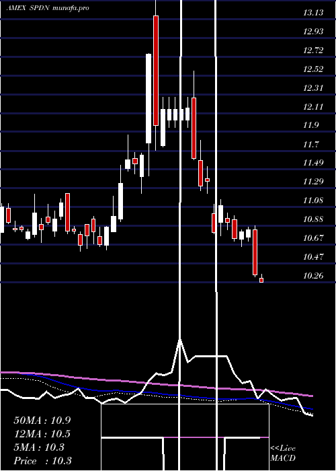Click the 11.9 price axis label
Image resolution: width=336 pixels, height=471 pixels.
coord(311,125)
